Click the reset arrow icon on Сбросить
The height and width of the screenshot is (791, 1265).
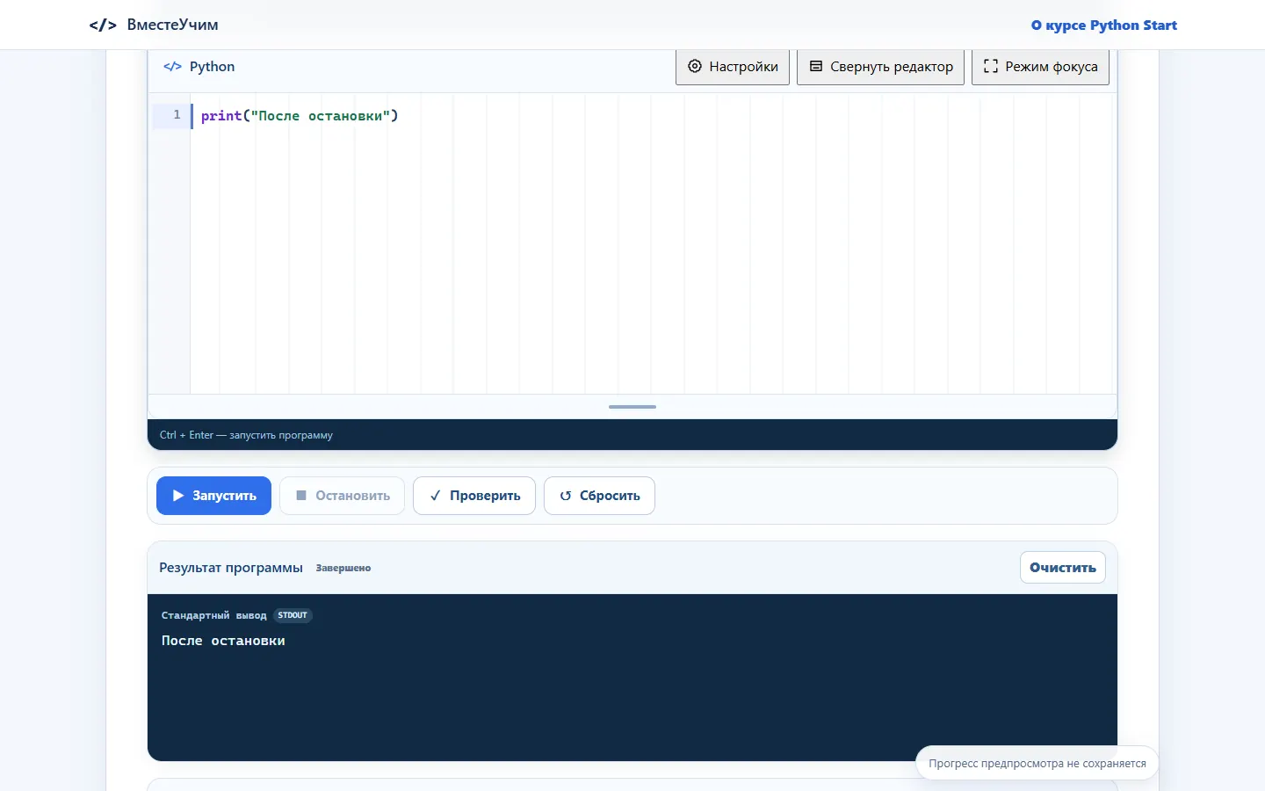tap(566, 496)
